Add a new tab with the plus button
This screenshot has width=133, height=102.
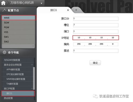tap(76, 10)
